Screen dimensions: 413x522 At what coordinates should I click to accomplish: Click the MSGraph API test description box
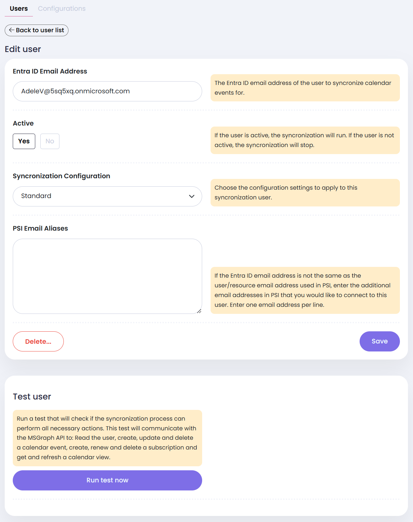coord(107,438)
